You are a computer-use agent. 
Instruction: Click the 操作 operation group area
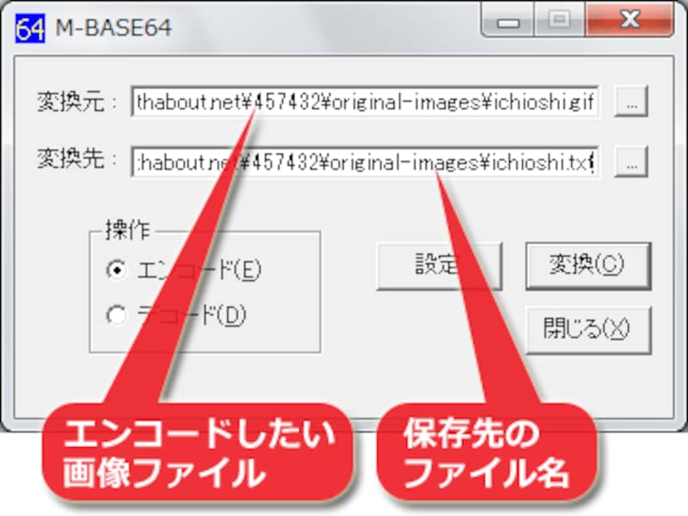pos(206,292)
